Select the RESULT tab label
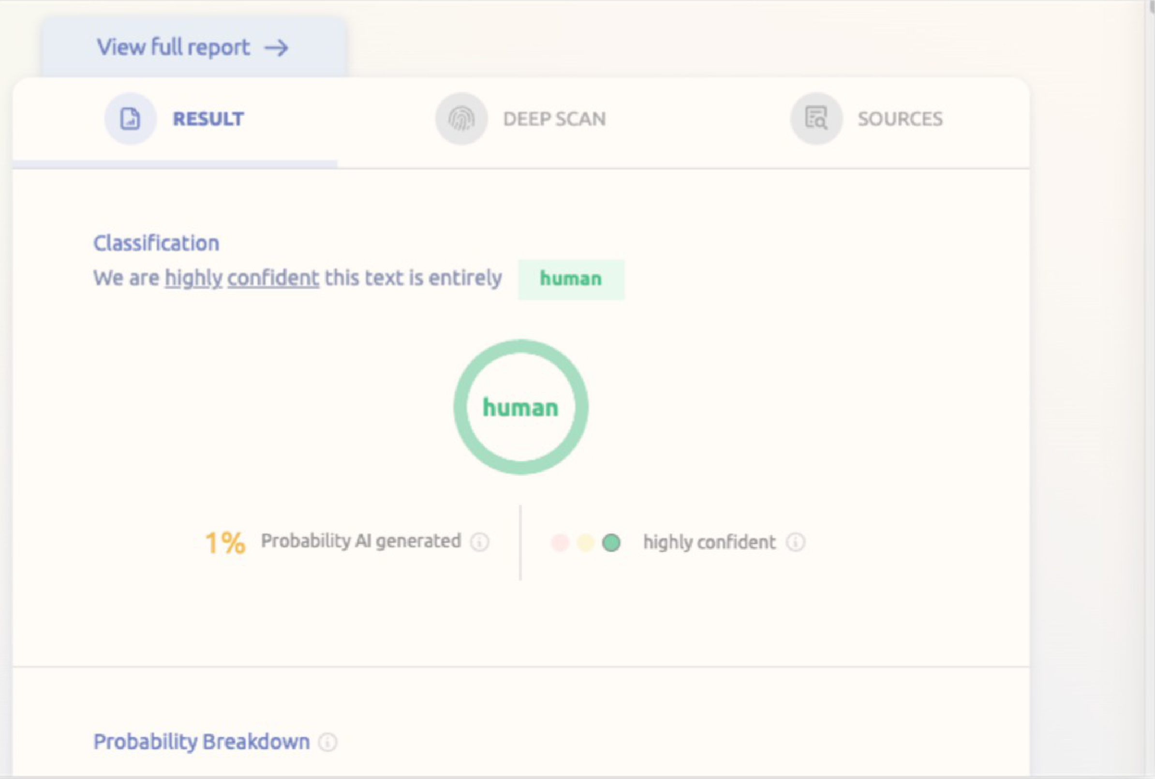Image resolution: width=1155 pixels, height=779 pixels. [208, 119]
